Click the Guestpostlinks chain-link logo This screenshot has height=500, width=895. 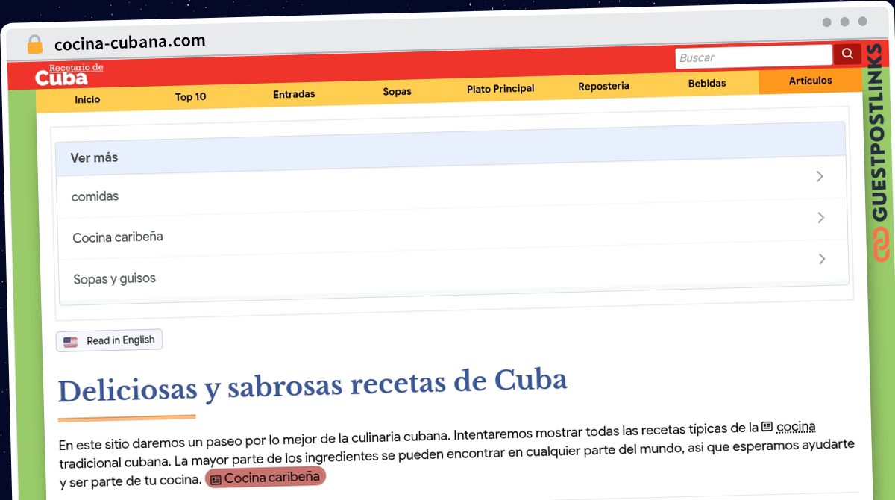point(882,244)
